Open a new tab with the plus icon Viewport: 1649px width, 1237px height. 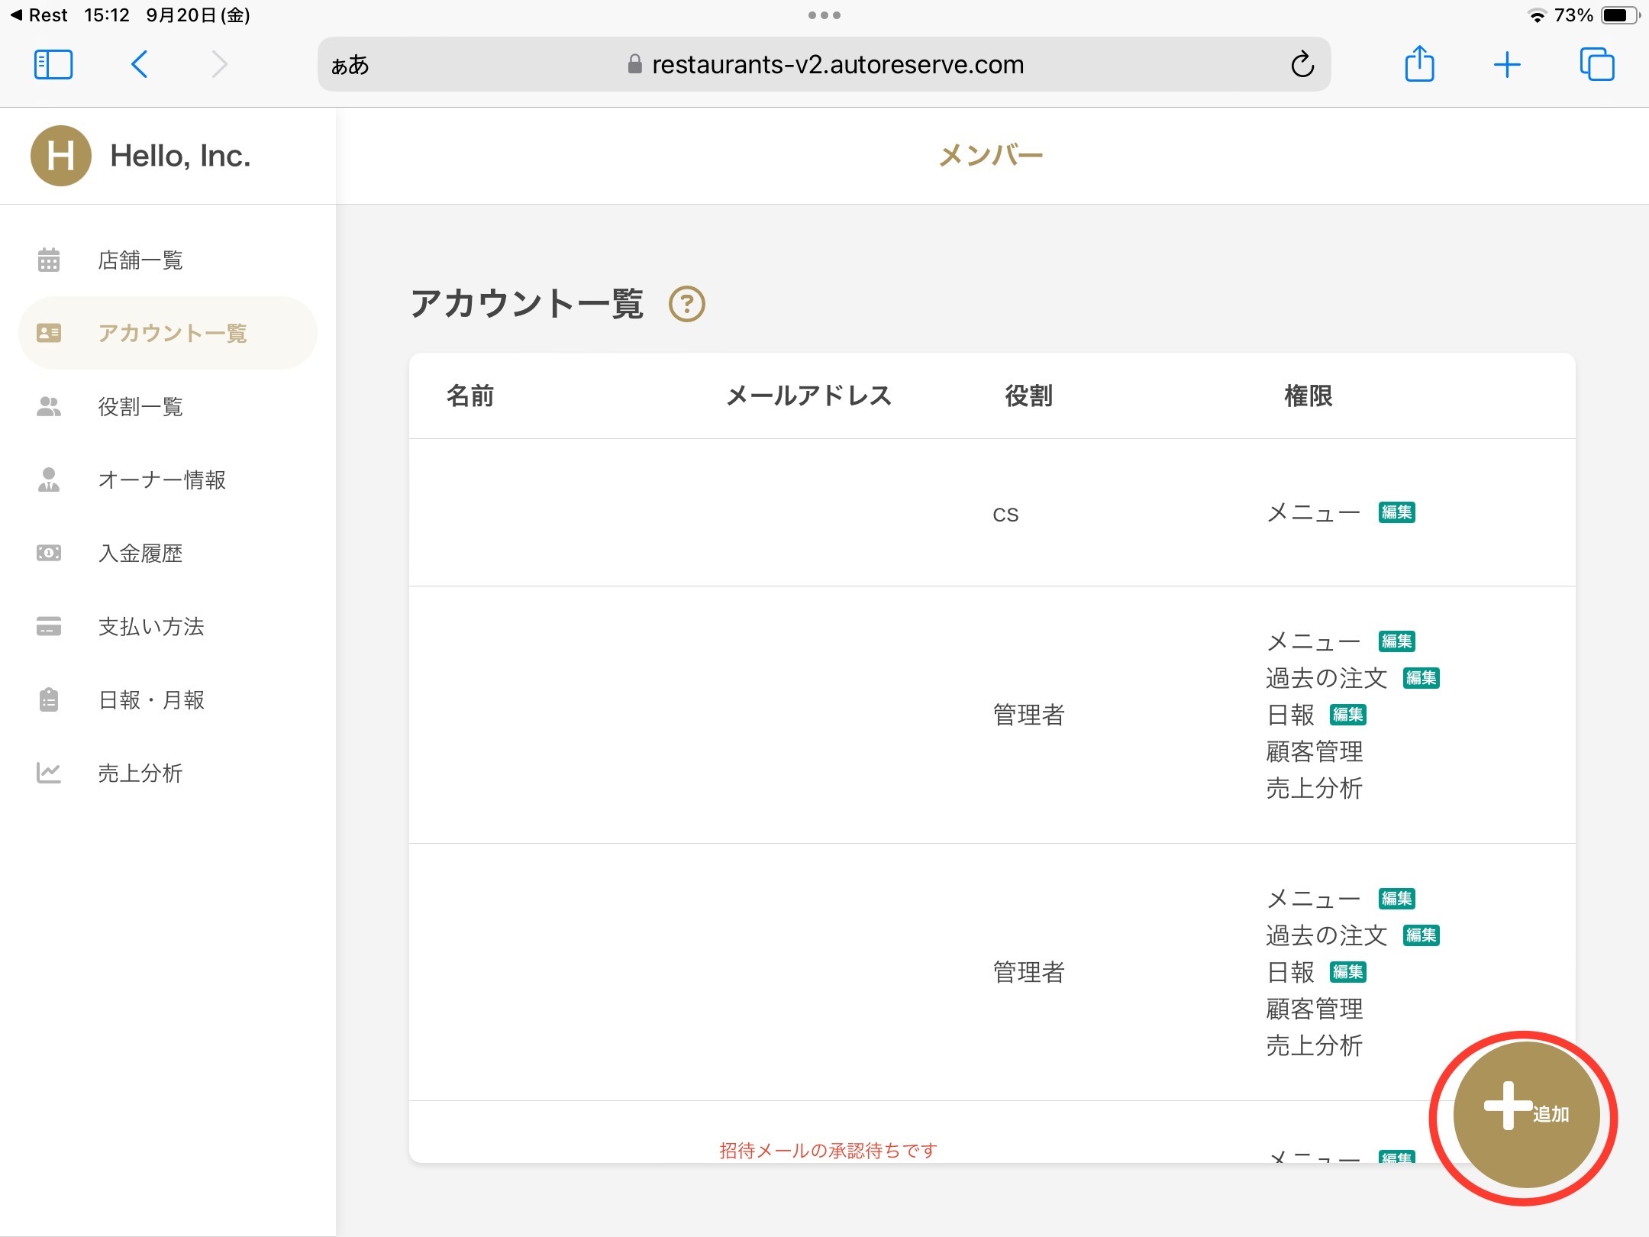coord(1507,65)
